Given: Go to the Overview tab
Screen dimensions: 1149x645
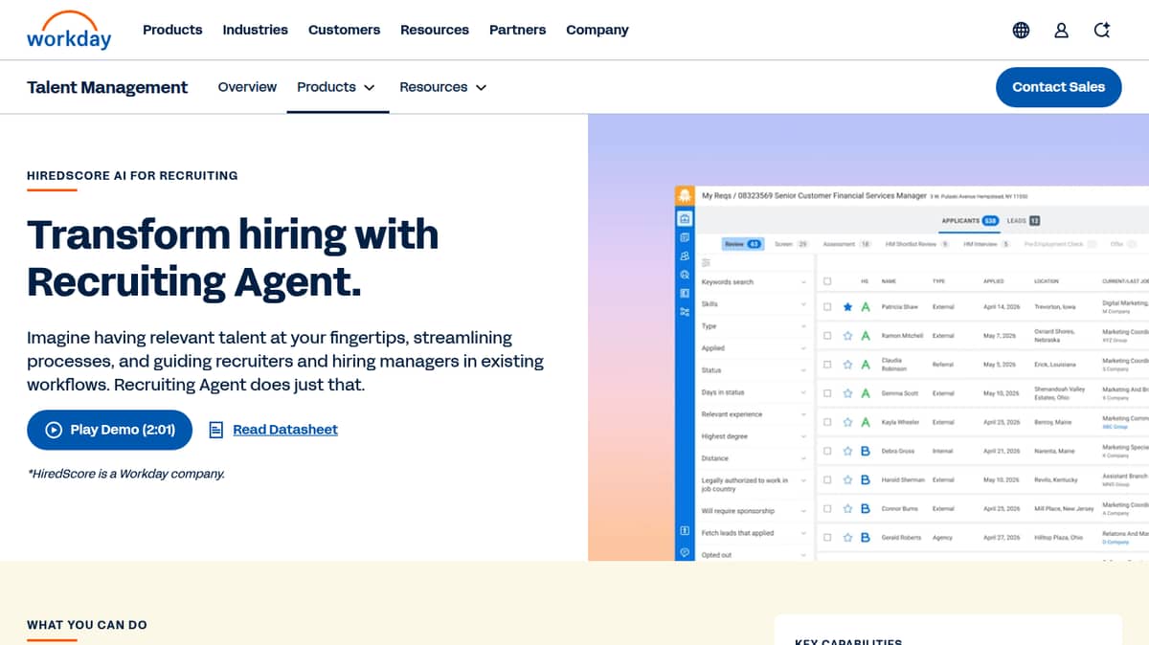Looking at the screenshot, I should (247, 87).
